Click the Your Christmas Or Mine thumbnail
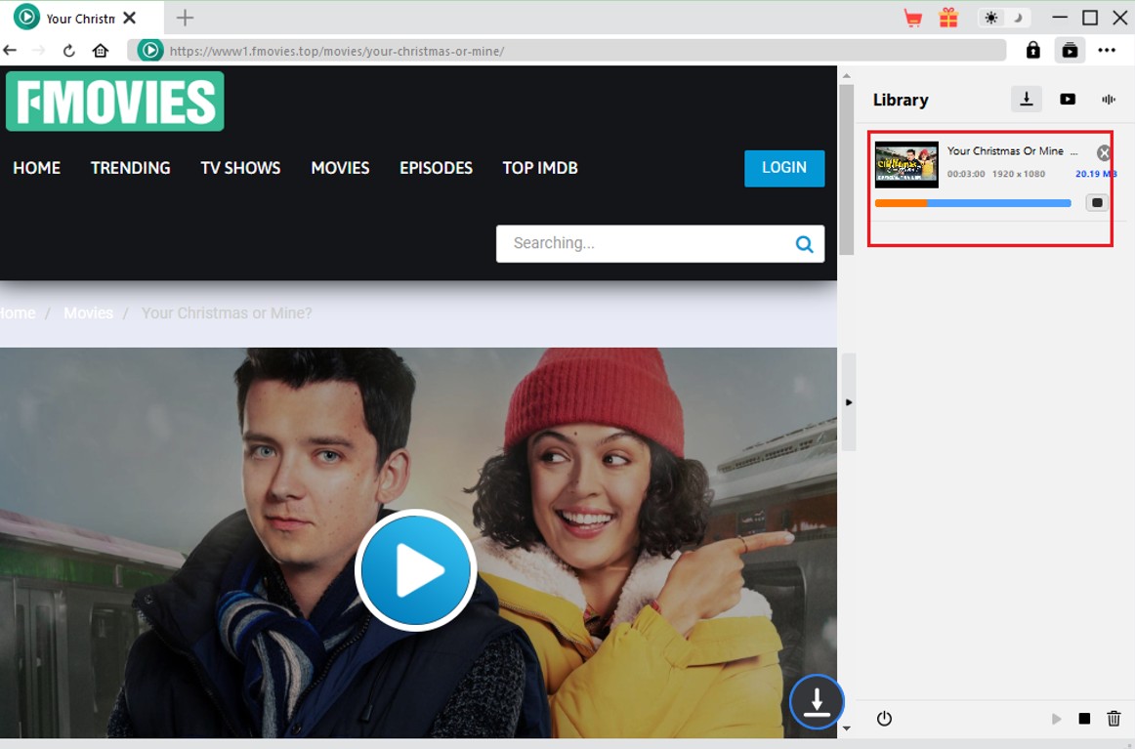Image resolution: width=1135 pixels, height=749 pixels. click(905, 164)
